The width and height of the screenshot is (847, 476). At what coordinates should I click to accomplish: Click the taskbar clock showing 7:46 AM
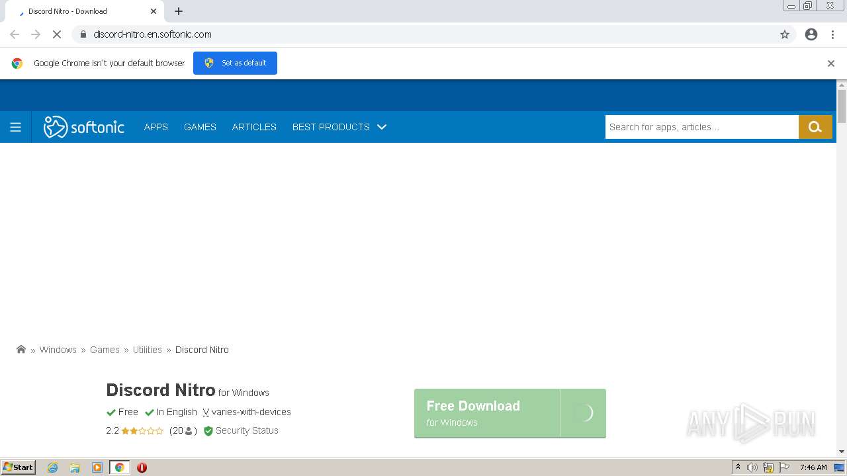pyautogui.click(x=813, y=467)
